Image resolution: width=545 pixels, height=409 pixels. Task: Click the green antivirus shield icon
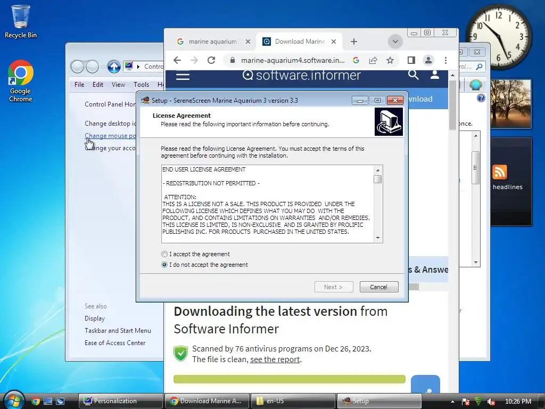[181, 354]
